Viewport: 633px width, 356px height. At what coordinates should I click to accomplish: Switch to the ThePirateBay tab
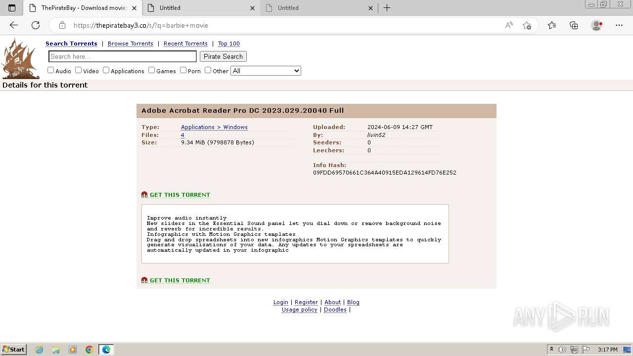click(83, 8)
